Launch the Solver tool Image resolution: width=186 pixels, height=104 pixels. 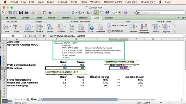click(x=50, y=27)
